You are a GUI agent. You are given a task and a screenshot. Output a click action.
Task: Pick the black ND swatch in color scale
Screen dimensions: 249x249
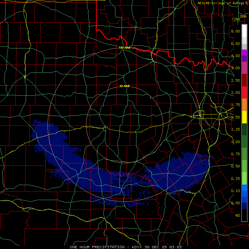click(244, 215)
